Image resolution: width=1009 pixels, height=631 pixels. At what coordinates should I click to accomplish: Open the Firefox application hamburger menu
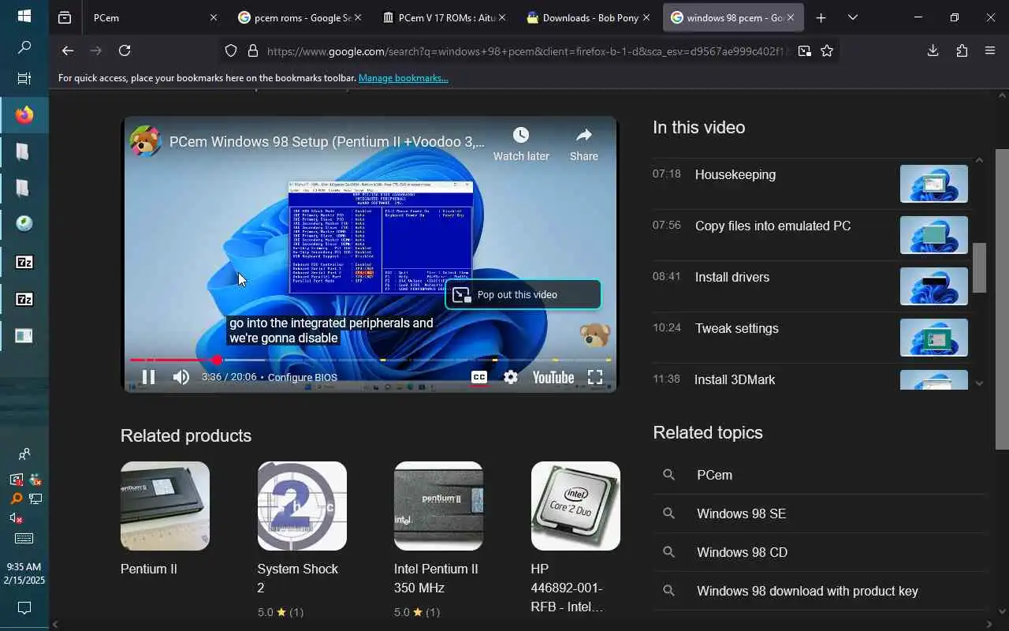[990, 50]
